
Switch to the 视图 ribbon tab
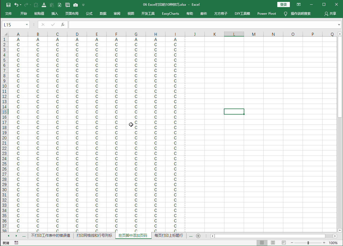131,14
